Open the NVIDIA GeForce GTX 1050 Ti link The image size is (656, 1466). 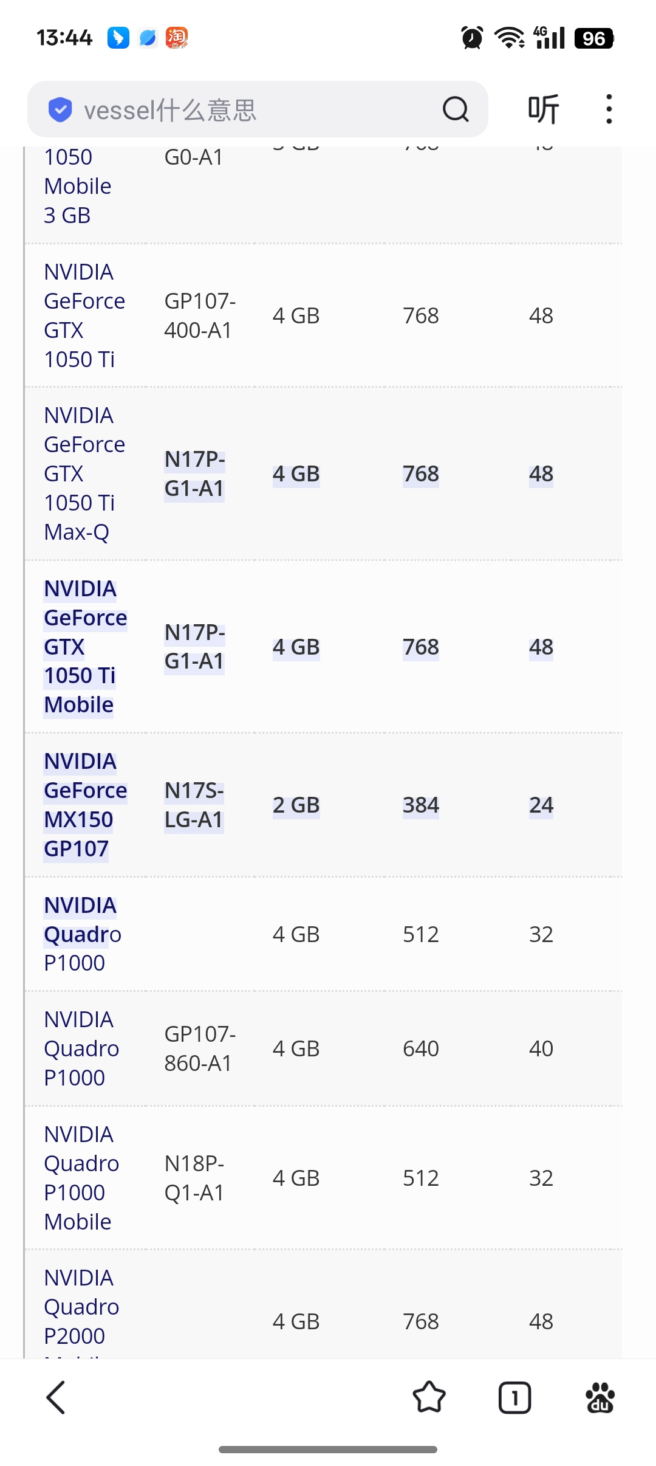[x=84, y=315]
